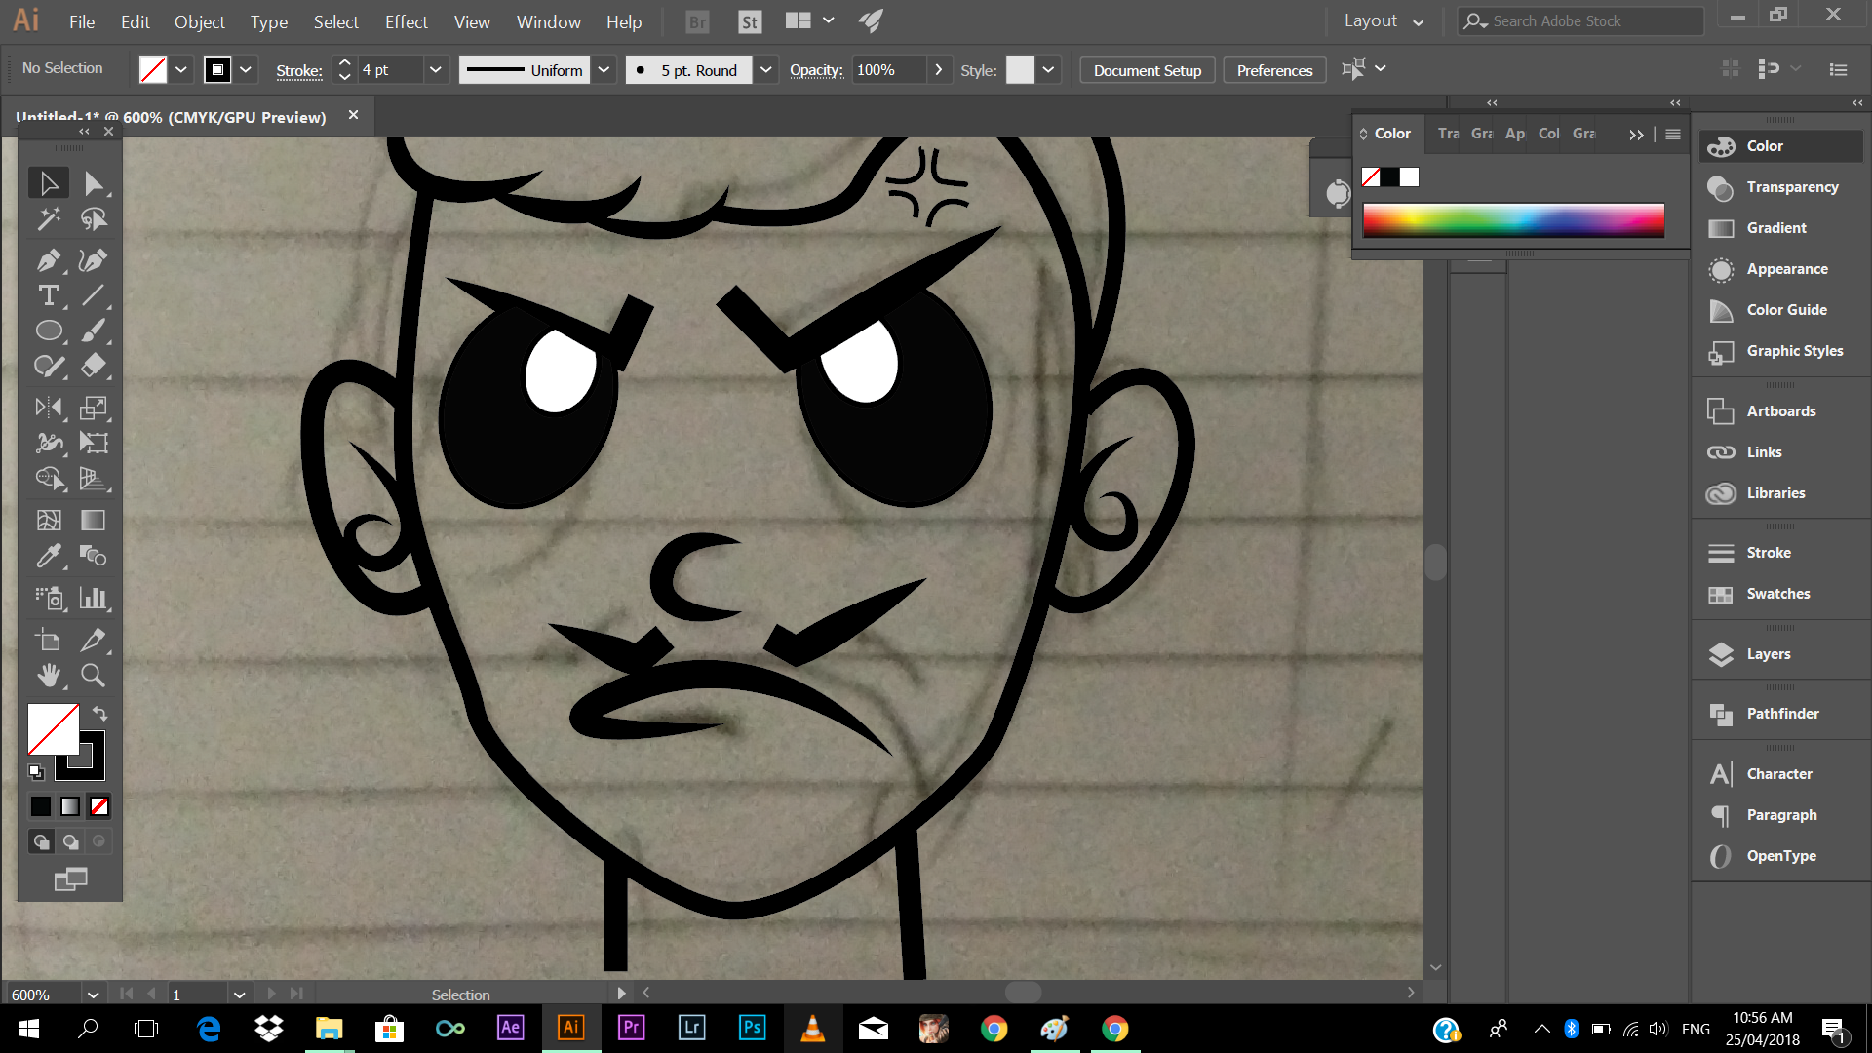Set paint mode to None

coord(98,806)
